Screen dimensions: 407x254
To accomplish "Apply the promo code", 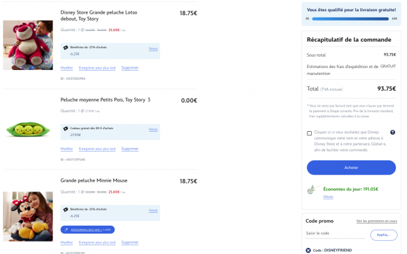I will [383, 235].
